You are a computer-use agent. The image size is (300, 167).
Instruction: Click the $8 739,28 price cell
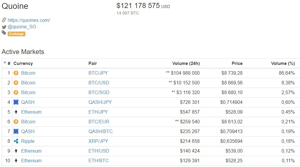(232, 73)
